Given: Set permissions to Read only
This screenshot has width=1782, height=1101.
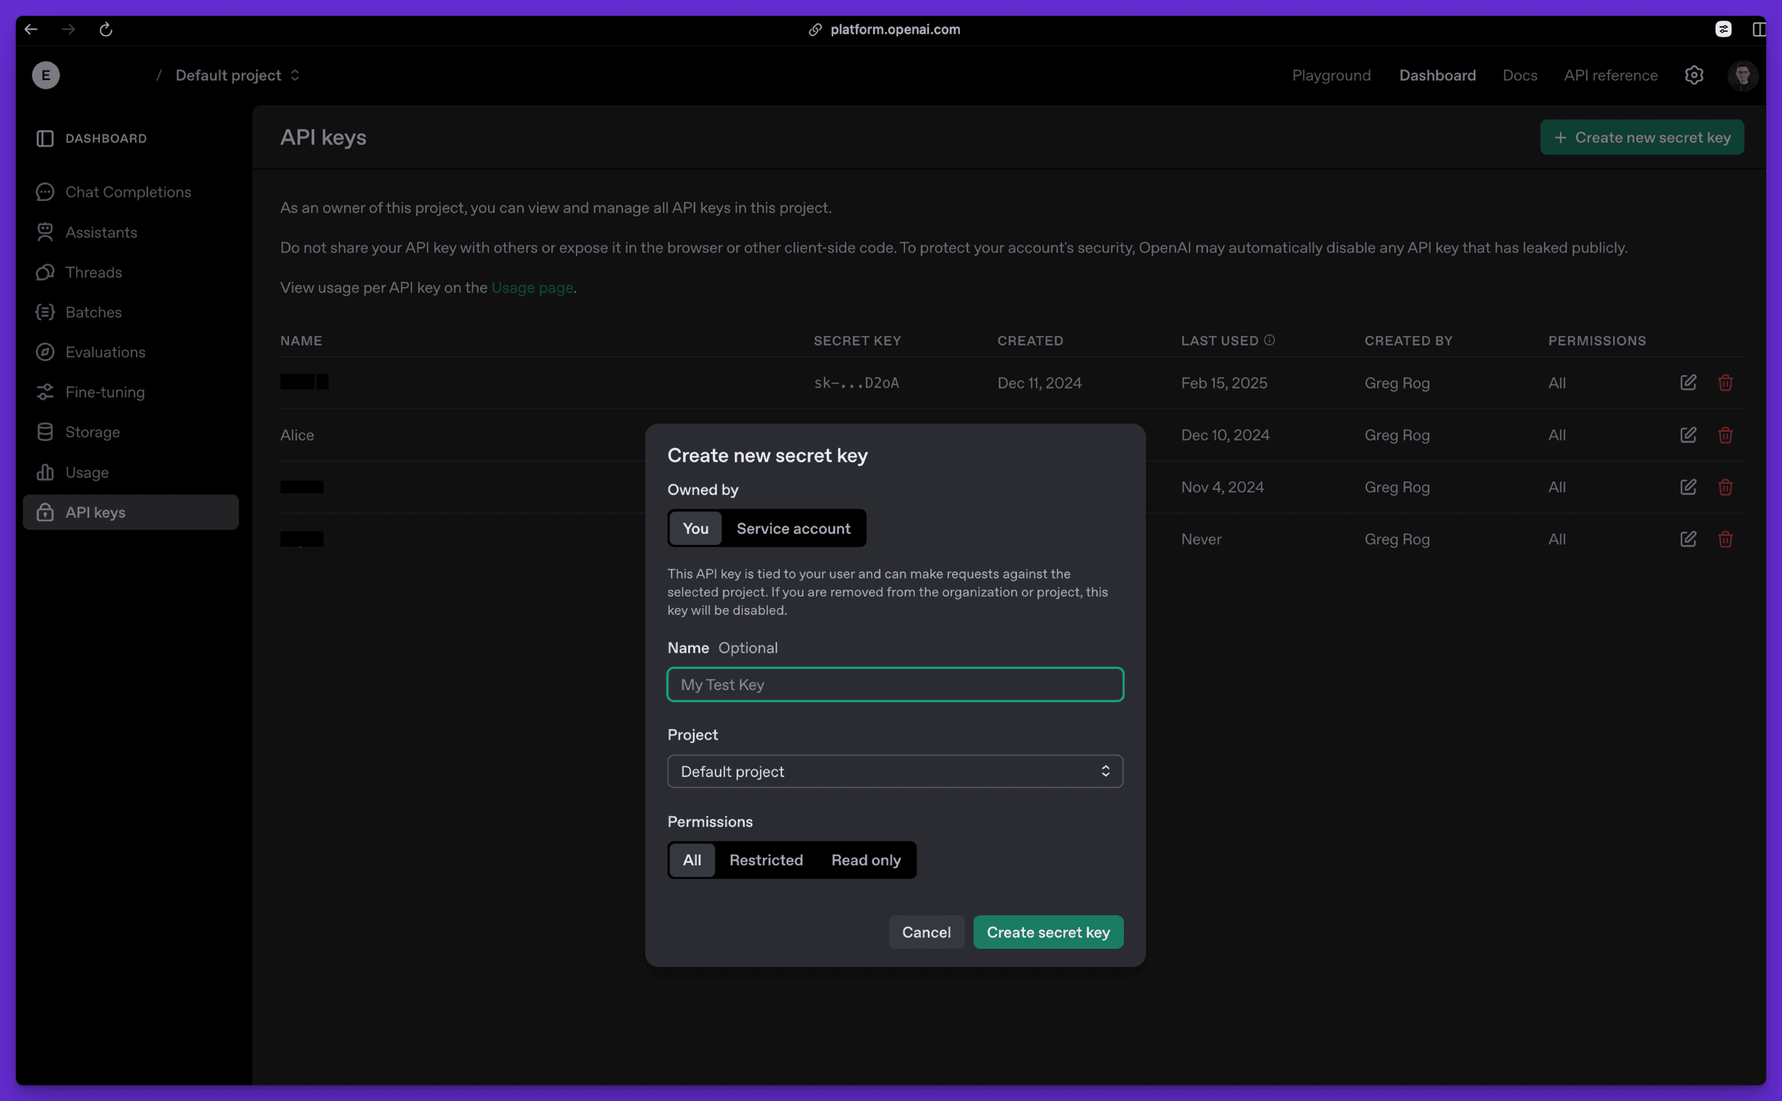Looking at the screenshot, I should 866,860.
